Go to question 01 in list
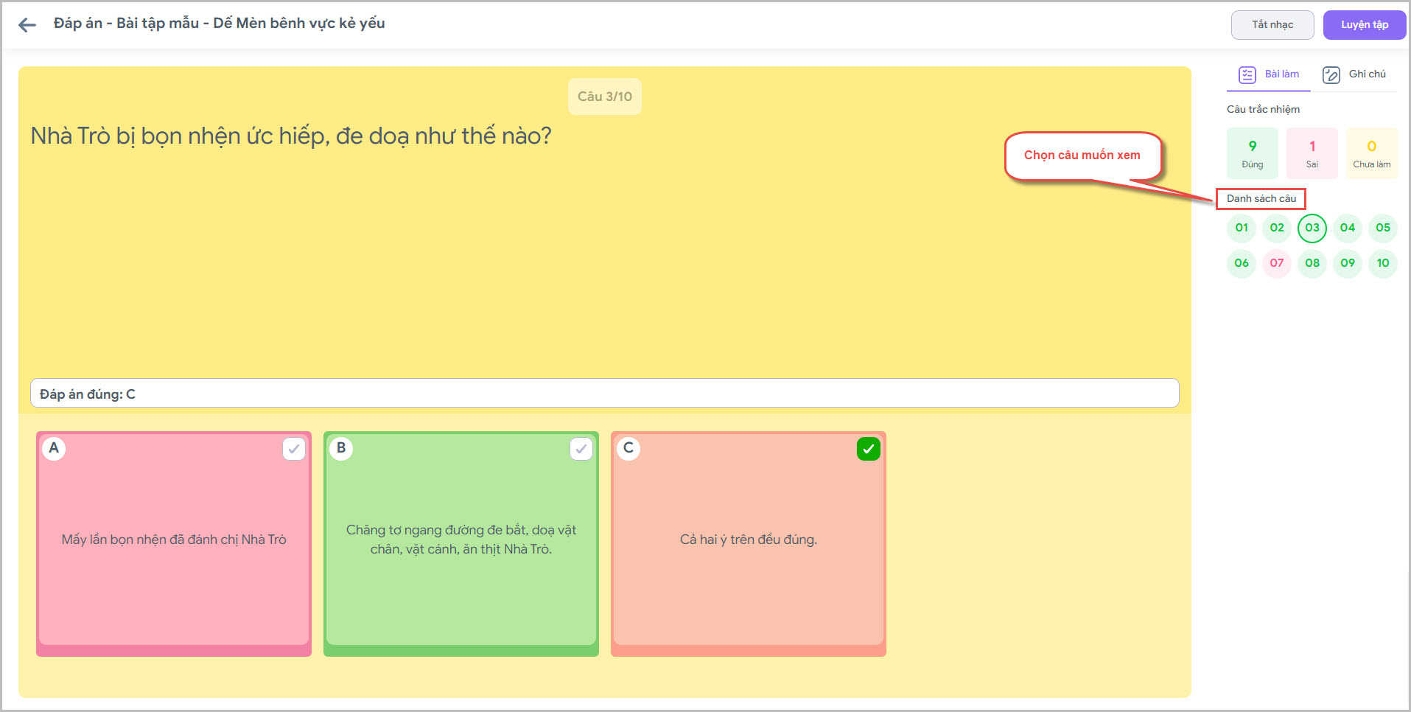Image resolution: width=1411 pixels, height=712 pixels. [x=1242, y=228]
